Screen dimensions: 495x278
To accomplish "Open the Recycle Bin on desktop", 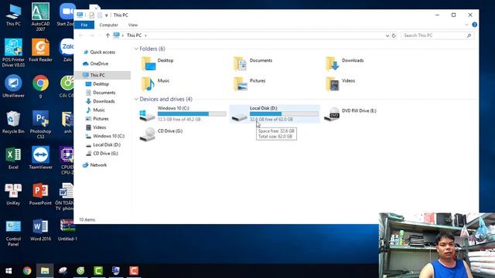I will click(13, 122).
